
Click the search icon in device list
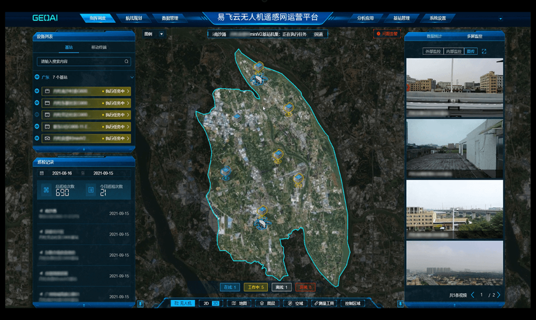click(x=126, y=61)
